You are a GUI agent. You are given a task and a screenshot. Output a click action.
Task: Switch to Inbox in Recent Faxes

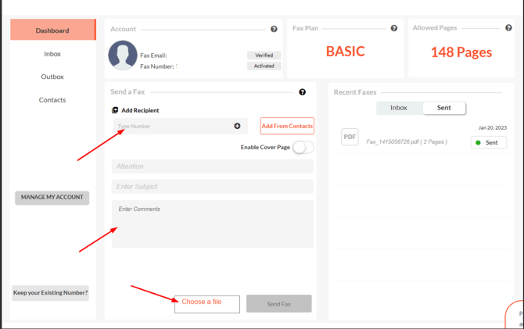(x=399, y=108)
